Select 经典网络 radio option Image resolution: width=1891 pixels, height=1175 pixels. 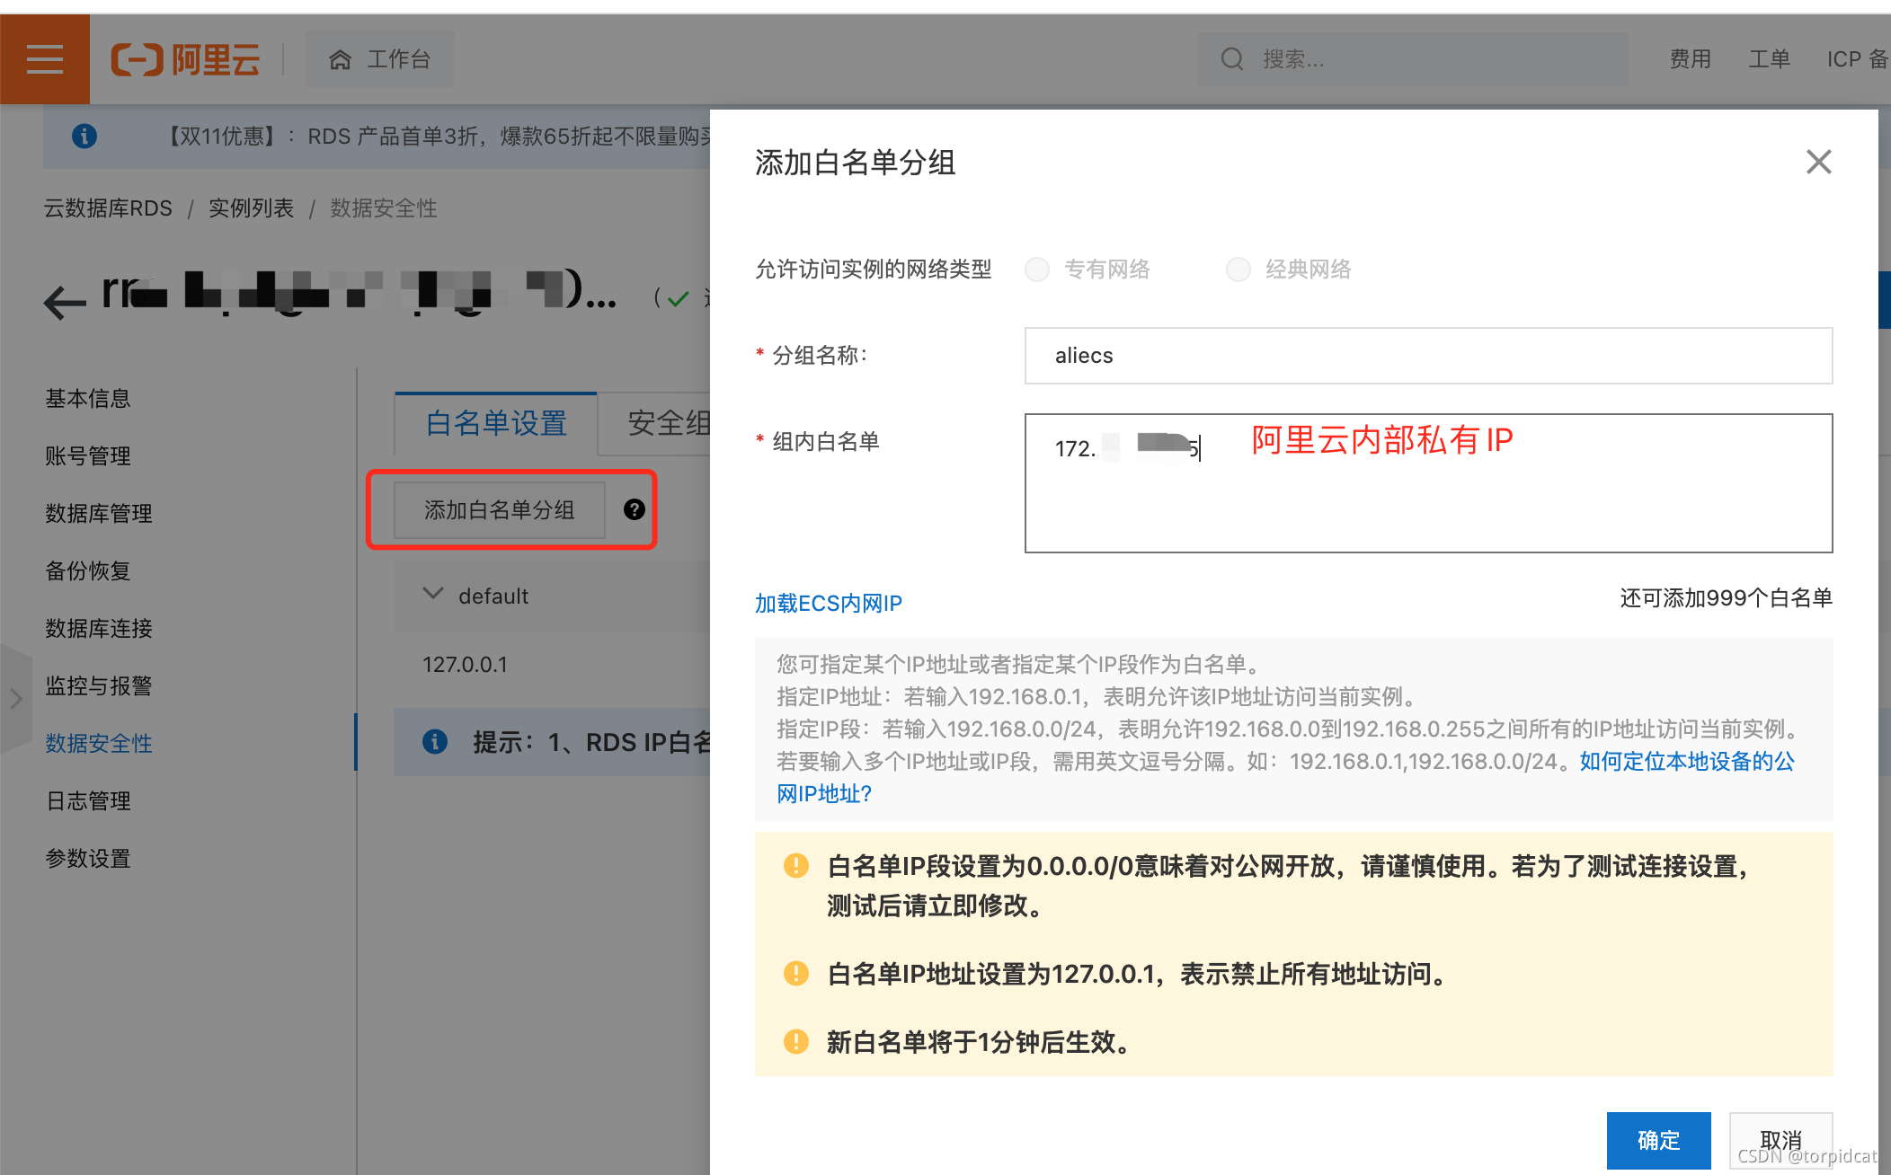[1238, 269]
